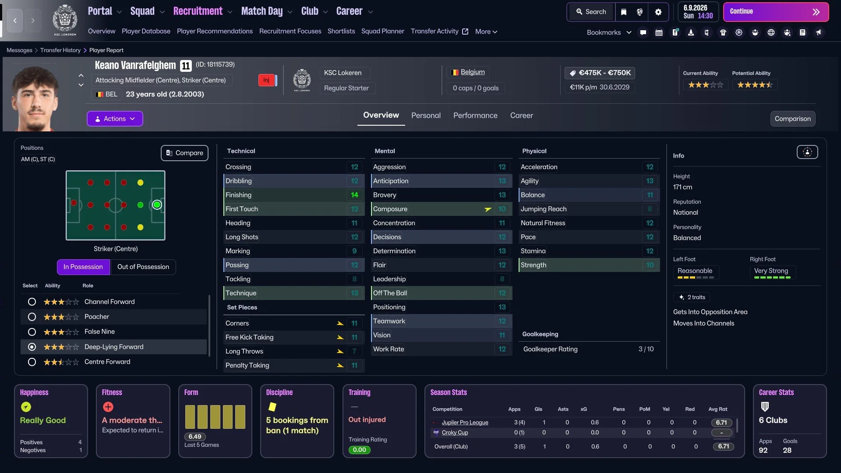
Task: Click the megaphone bookmark icon
Action: 819,32
